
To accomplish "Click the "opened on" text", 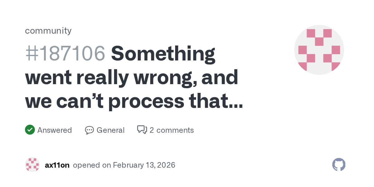I will [x=92, y=165].
